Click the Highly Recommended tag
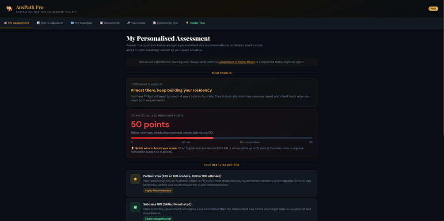This screenshot has width=444, height=221. click(158, 191)
